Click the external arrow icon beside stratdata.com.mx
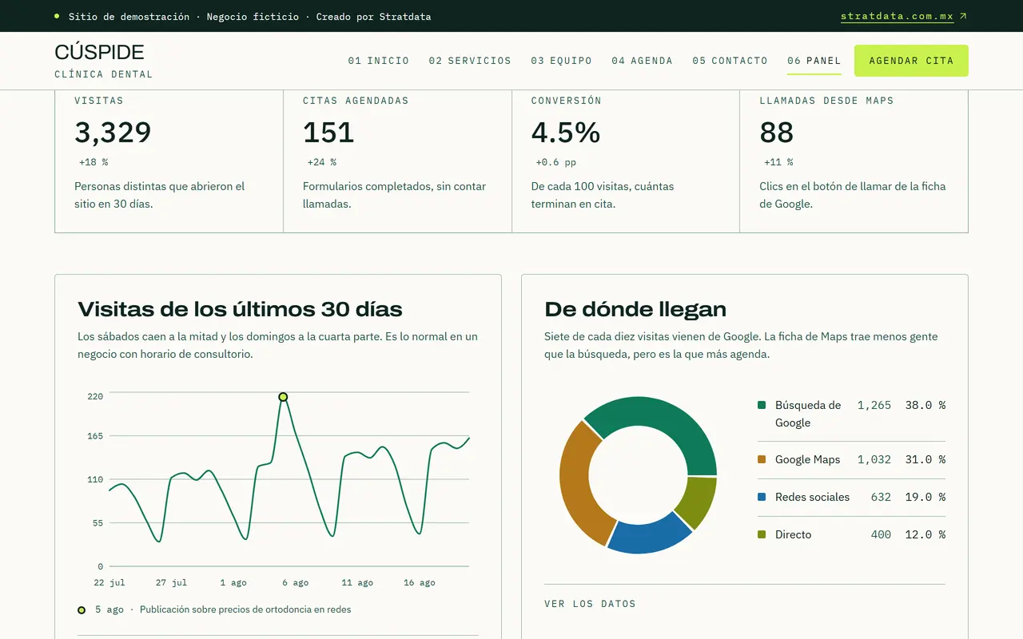 click(963, 16)
